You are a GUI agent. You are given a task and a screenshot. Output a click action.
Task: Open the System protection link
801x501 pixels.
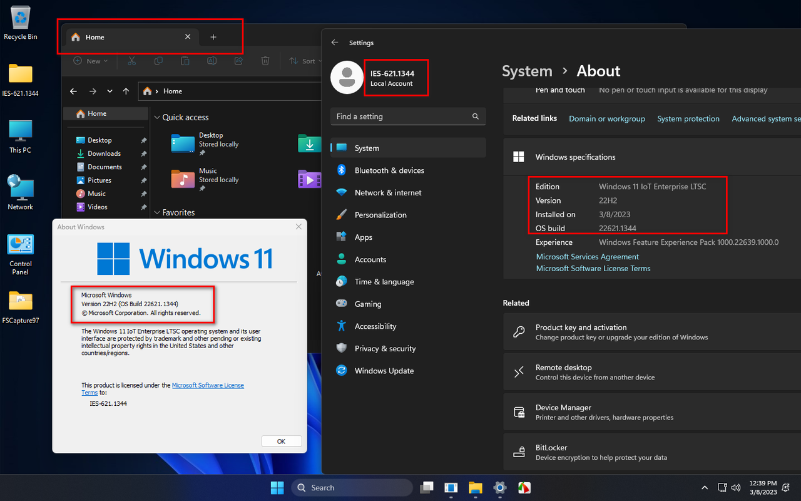(x=688, y=119)
